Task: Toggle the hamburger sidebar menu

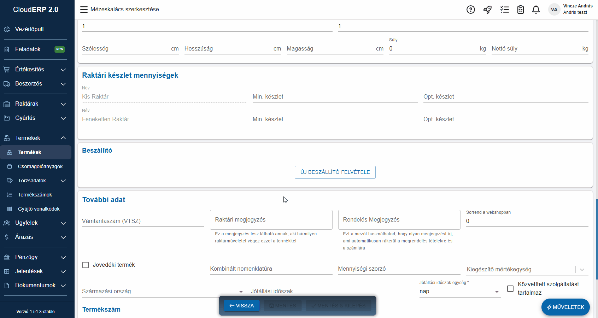Action: pyautogui.click(x=84, y=10)
